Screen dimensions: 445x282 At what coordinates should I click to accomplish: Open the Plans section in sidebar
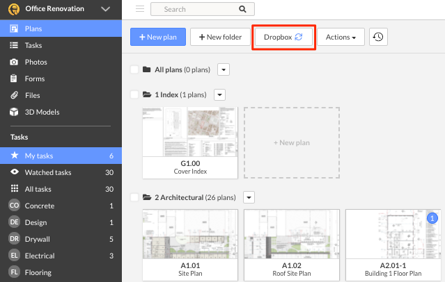61,28
